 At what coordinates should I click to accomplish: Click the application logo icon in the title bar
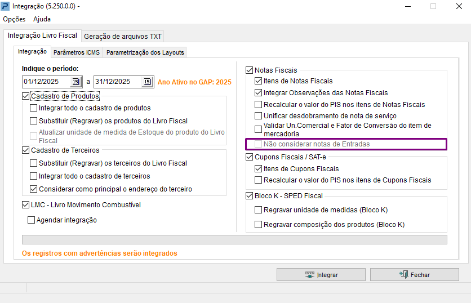point(6,6)
